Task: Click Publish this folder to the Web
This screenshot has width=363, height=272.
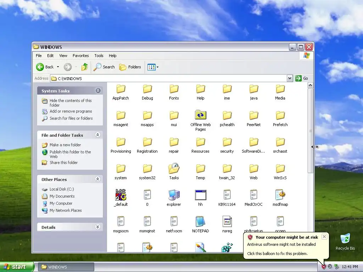Action: pos(70,154)
